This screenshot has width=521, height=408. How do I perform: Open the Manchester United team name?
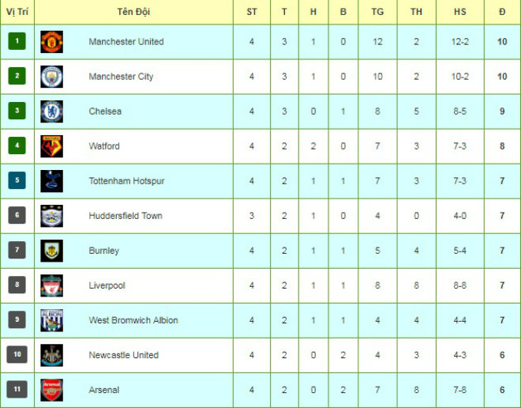click(126, 42)
